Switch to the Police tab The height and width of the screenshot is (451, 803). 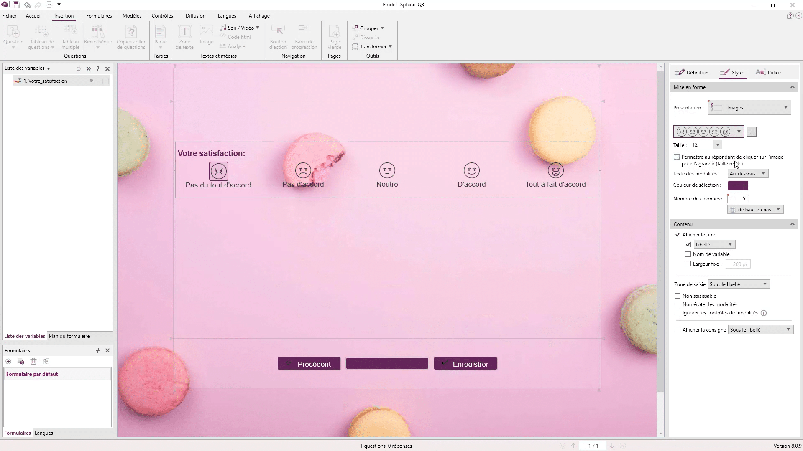(x=772, y=72)
